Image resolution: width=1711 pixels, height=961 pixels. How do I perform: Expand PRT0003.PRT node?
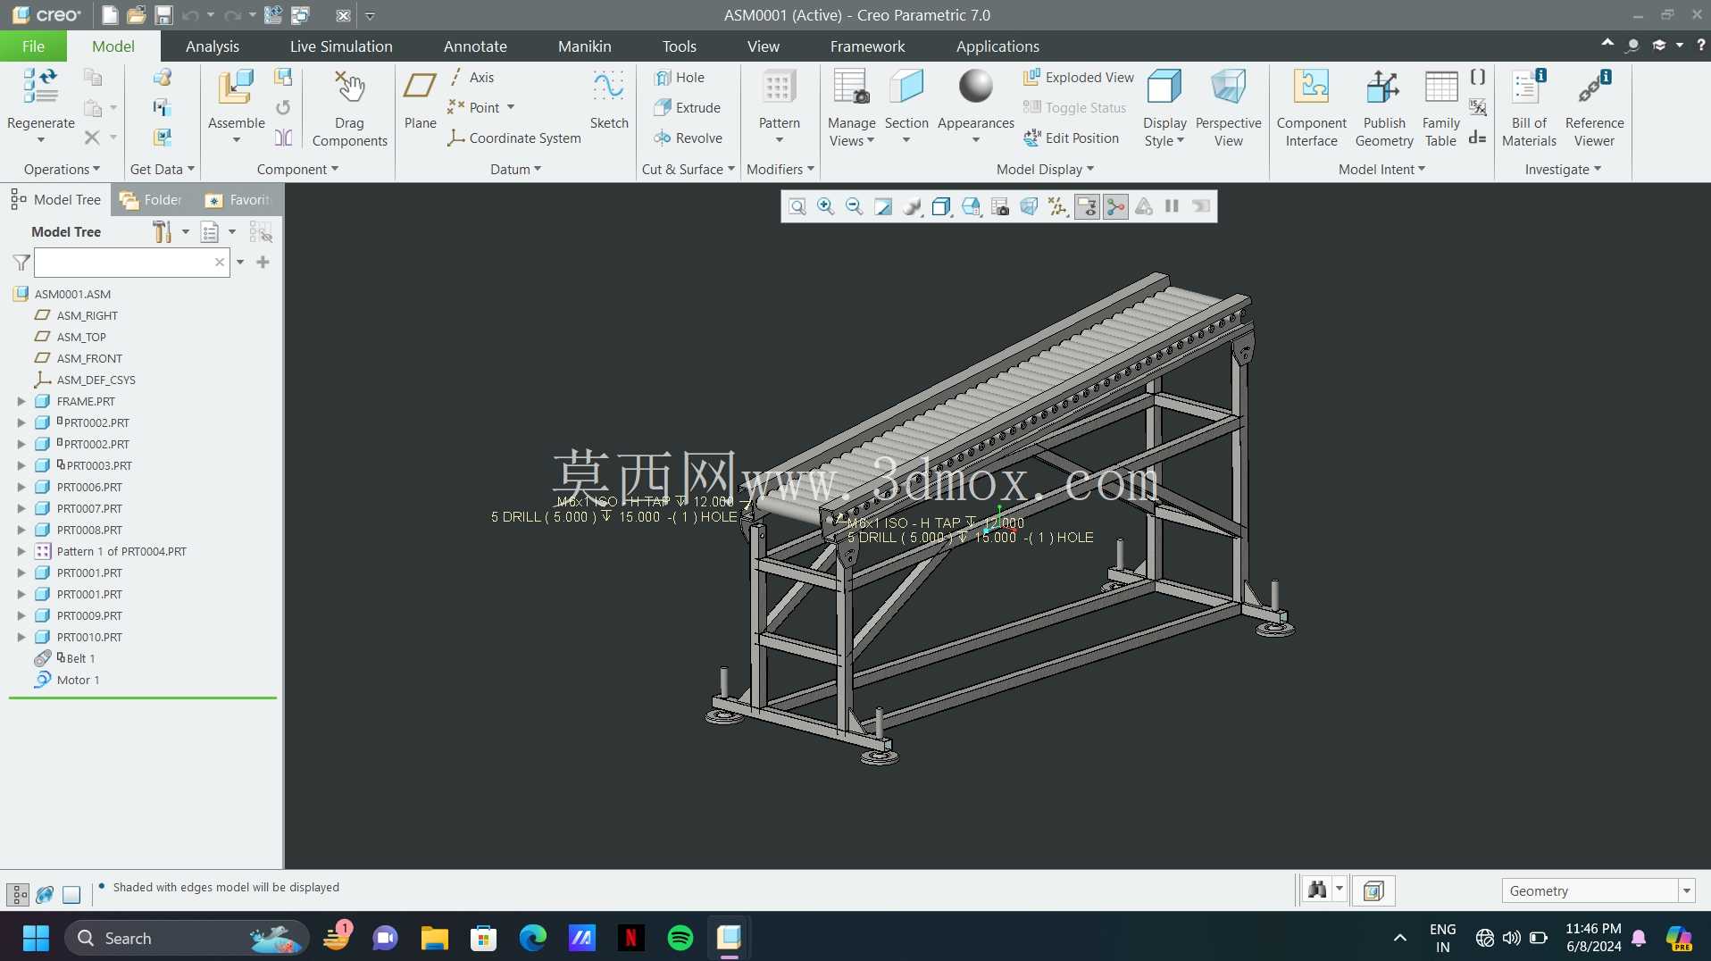point(21,466)
